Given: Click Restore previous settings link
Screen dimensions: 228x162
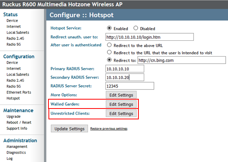Looking at the screenshot, I should point(109,129).
